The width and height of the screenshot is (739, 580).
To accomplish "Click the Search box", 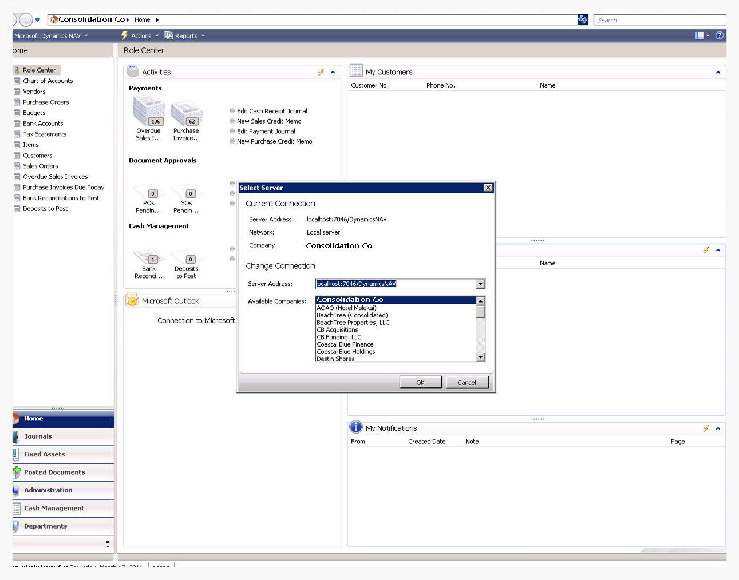I will pyautogui.click(x=660, y=20).
